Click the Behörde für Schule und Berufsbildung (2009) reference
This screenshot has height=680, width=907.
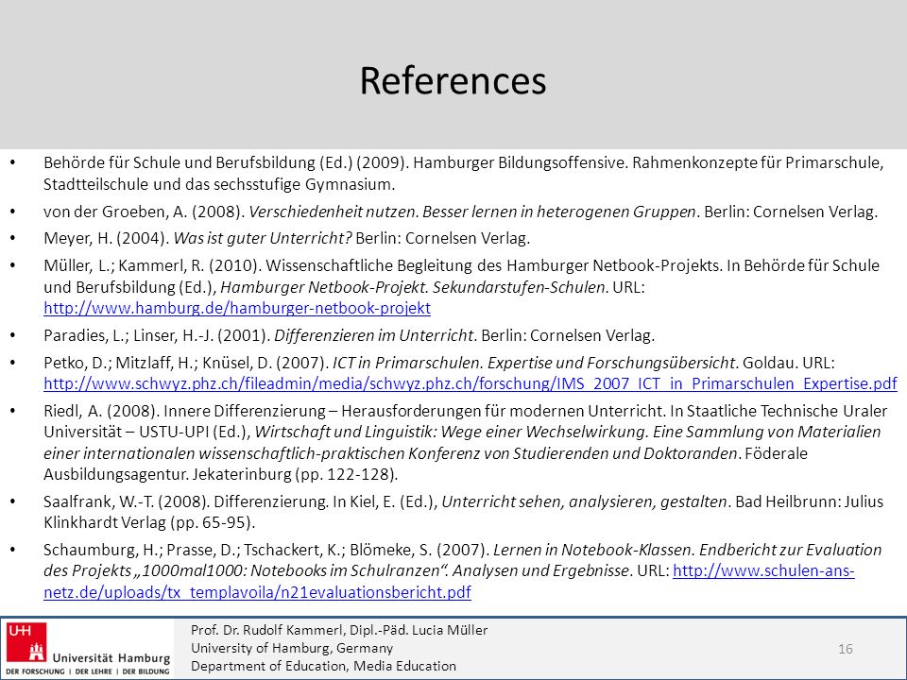point(463,173)
